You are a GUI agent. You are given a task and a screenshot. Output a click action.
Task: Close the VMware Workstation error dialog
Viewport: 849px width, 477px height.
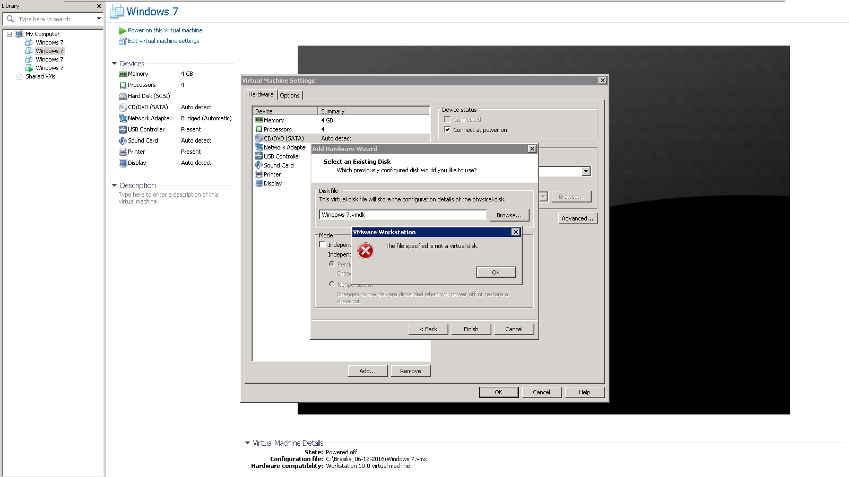[x=515, y=232]
